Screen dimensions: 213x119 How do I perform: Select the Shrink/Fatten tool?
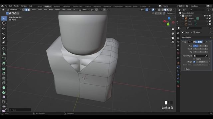pos(4,106)
